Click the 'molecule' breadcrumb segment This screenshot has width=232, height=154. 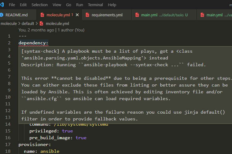point(9,24)
